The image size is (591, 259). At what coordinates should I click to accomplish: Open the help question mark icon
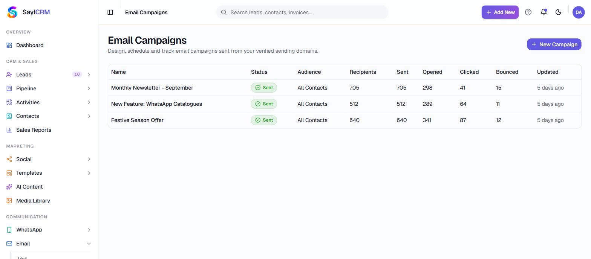(x=528, y=12)
